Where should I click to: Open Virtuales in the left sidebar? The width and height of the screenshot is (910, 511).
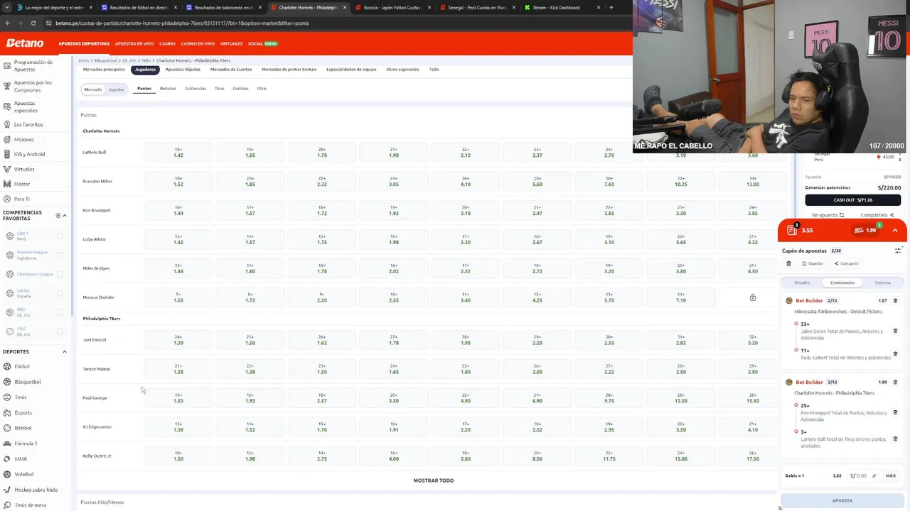coord(24,169)
